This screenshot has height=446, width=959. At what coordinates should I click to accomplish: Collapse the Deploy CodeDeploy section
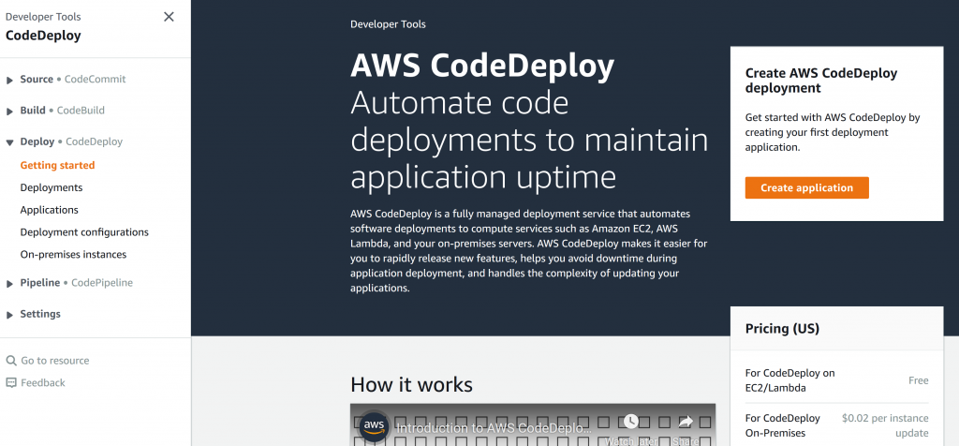click(x=9, y=142)
